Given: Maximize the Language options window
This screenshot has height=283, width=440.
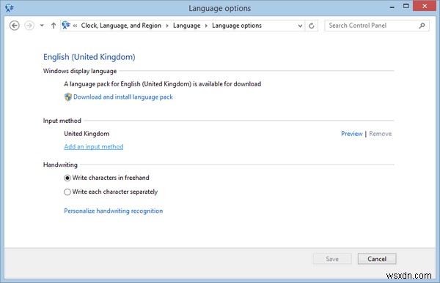Looking at the screenshot, I should tap(406, 6).
